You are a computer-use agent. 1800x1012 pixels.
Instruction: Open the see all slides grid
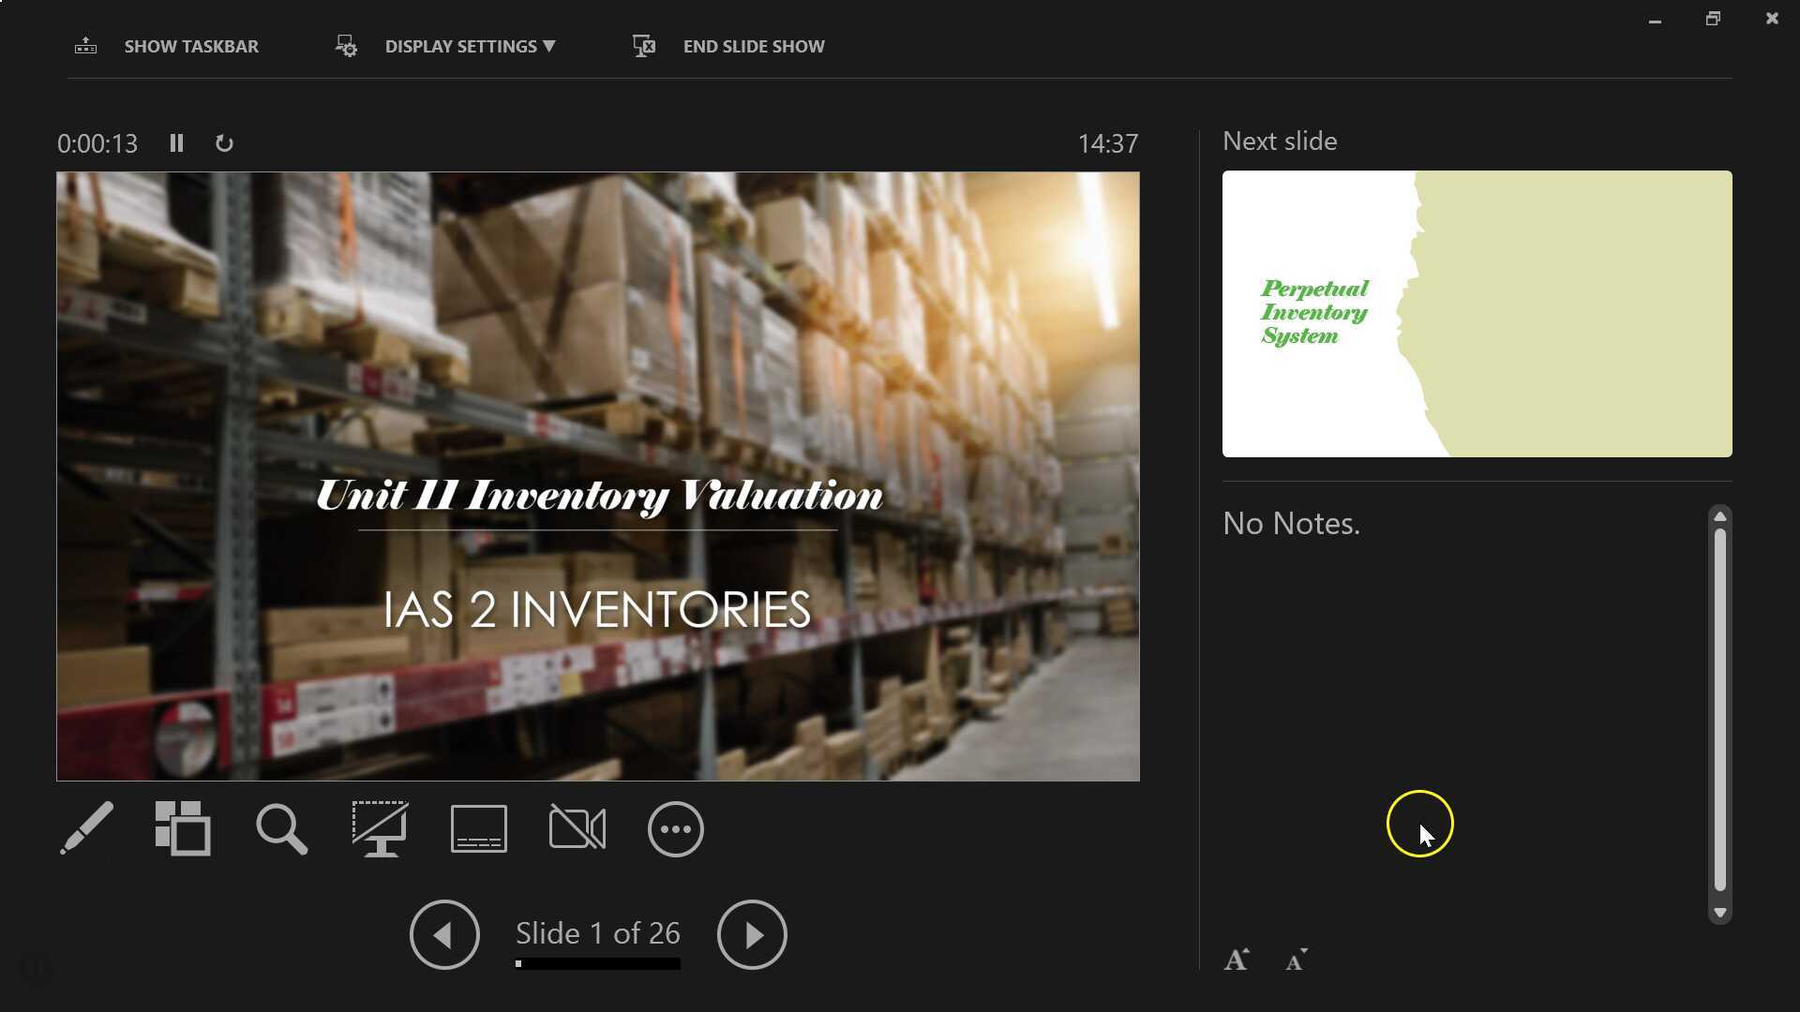tap(183, 828)
